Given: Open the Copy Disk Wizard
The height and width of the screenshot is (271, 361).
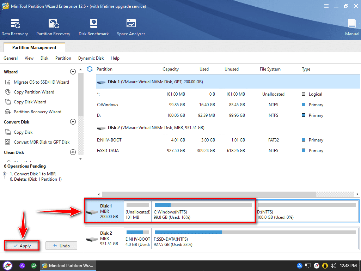Looking at the screenshot, I should point(33,102).
